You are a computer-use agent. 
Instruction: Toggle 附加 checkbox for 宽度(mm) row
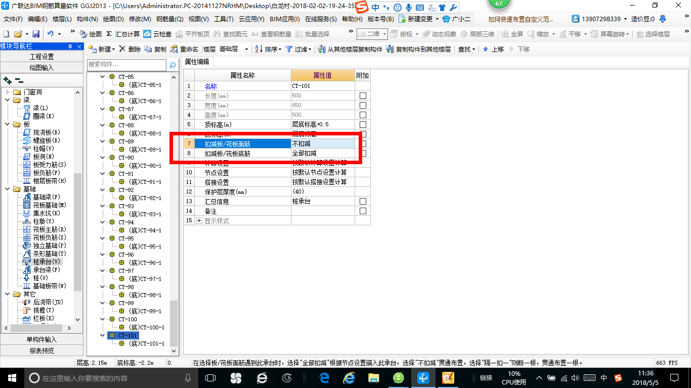363,105
